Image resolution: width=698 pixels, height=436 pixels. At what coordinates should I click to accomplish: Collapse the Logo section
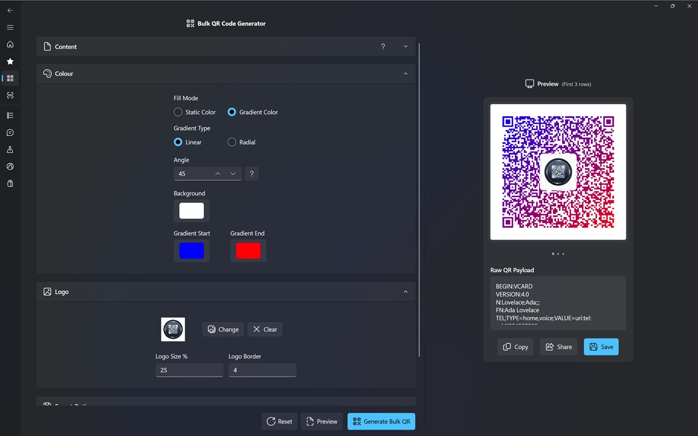click(x=405, y=291)
